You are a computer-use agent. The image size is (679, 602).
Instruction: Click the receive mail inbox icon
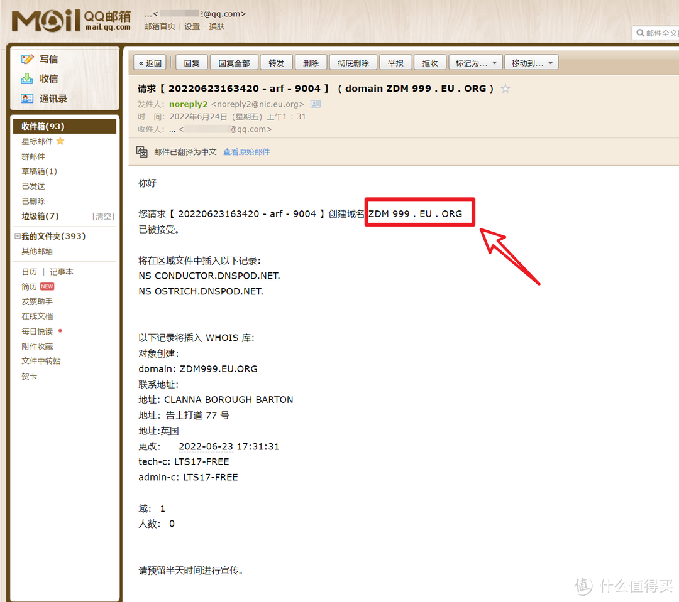click(27, 78)
